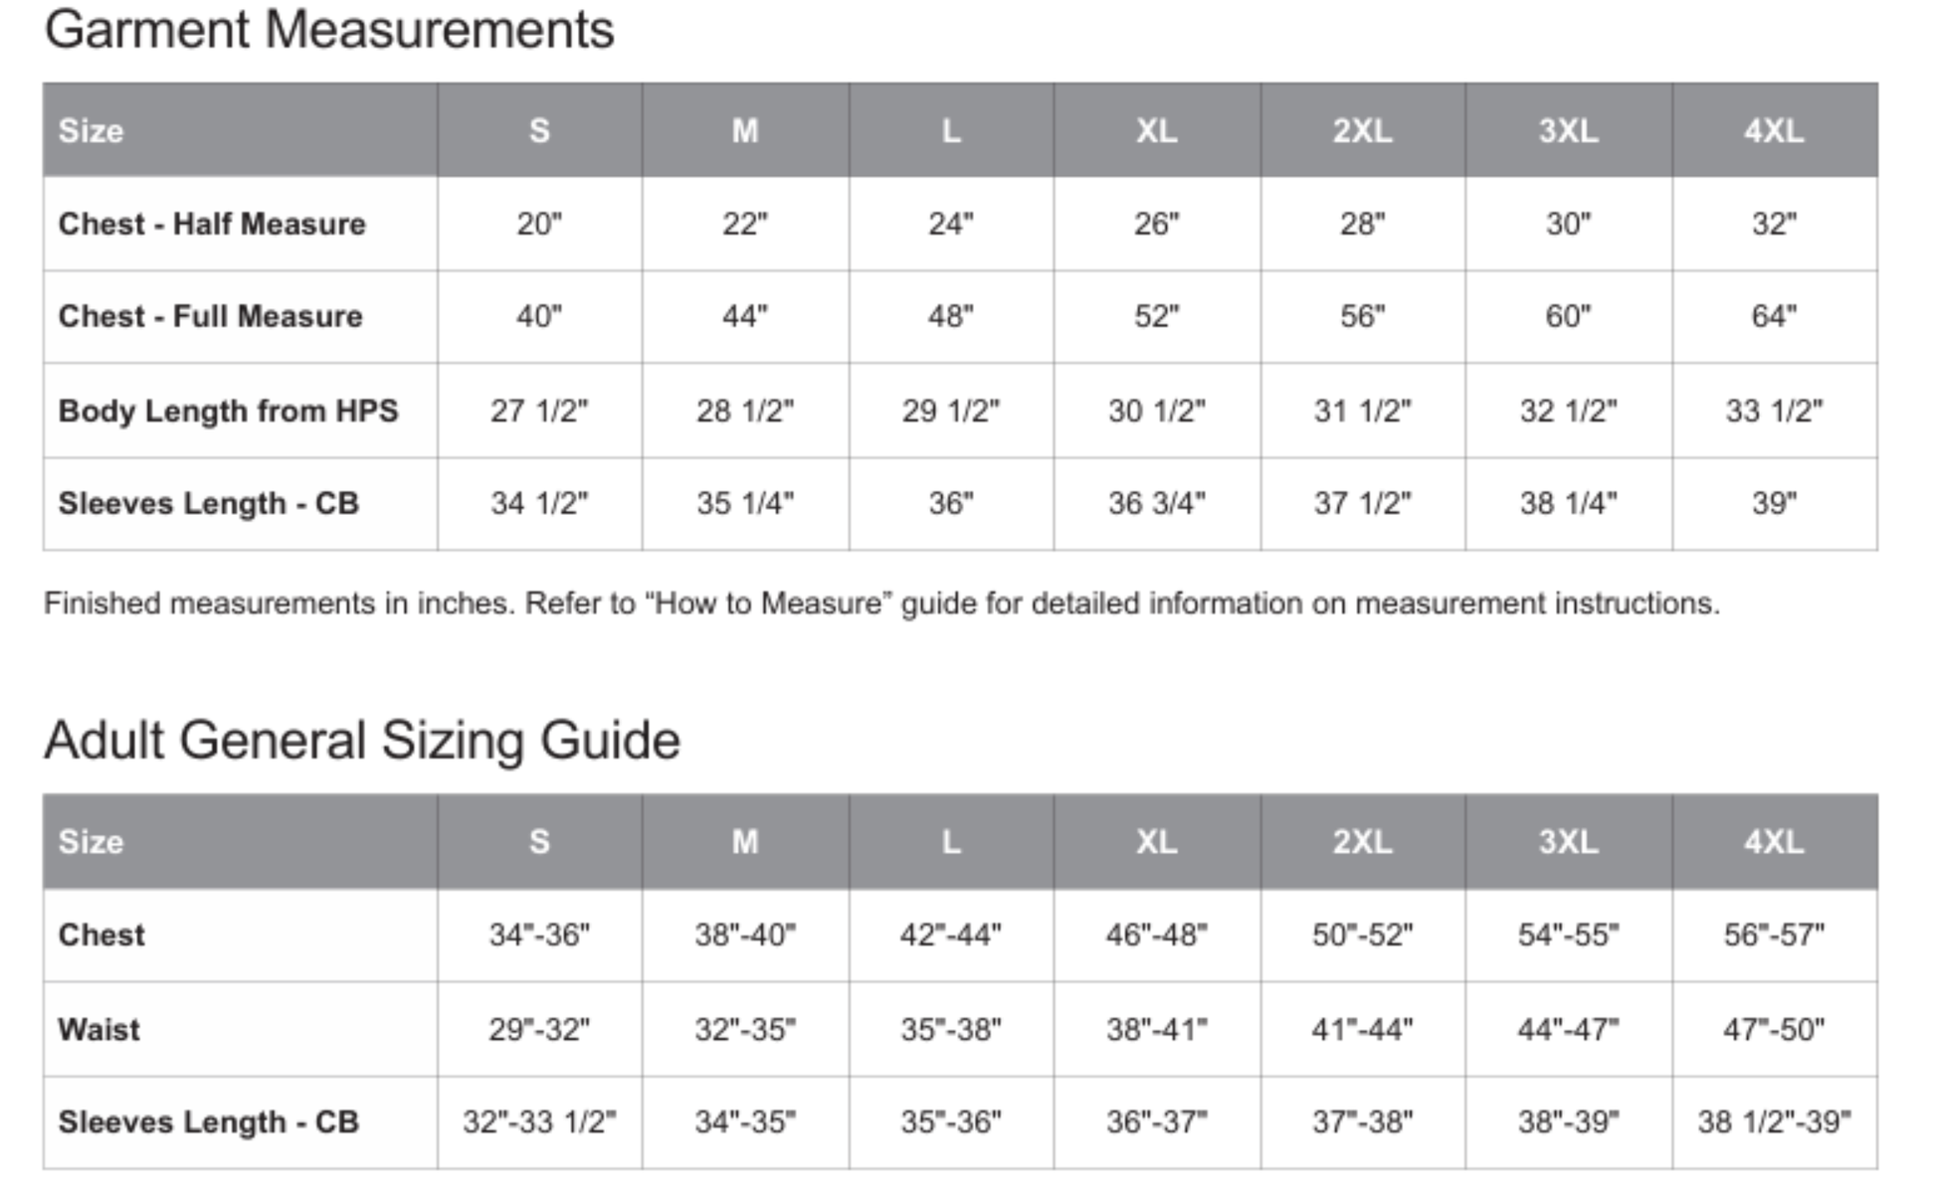Screen dimensions: 1936x1195
Task: Click the 36 3/4" sleeve length cell
Action: 1156,504
